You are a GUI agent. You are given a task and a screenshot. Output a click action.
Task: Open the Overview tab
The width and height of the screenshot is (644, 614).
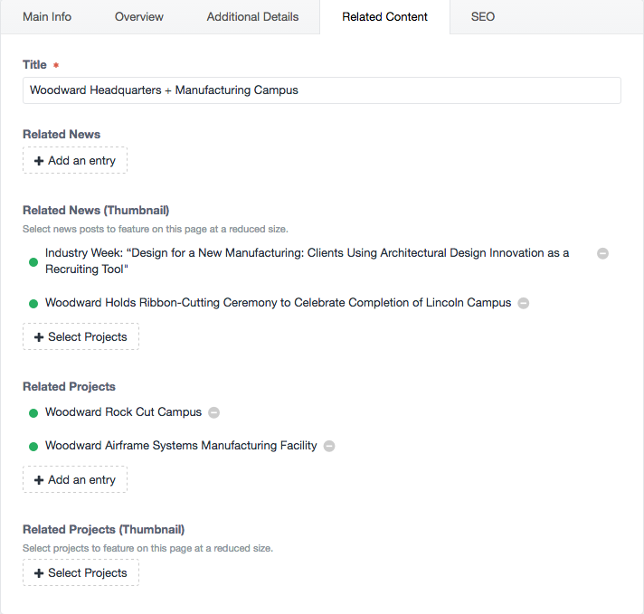pyautogui.click(x=138, y=17)
